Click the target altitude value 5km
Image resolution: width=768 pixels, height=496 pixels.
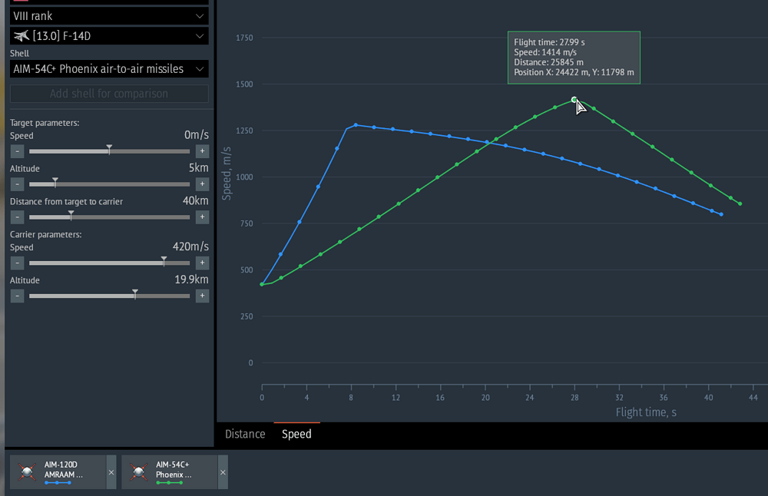199,168
